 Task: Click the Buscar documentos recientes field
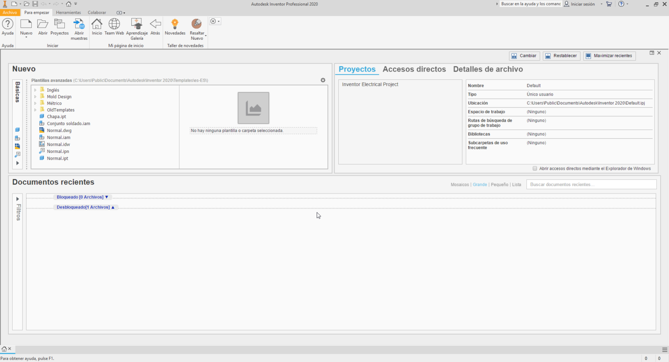[x=591, y=184]
